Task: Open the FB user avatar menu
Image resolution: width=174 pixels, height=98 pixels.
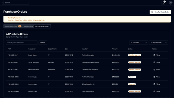Action: pyautogui.click(x=170, y=3)
